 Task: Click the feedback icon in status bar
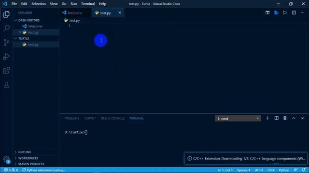(295, 170)
